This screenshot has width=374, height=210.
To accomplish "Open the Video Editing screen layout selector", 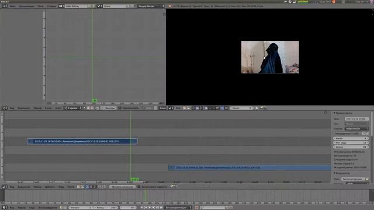I will [76, 6].
